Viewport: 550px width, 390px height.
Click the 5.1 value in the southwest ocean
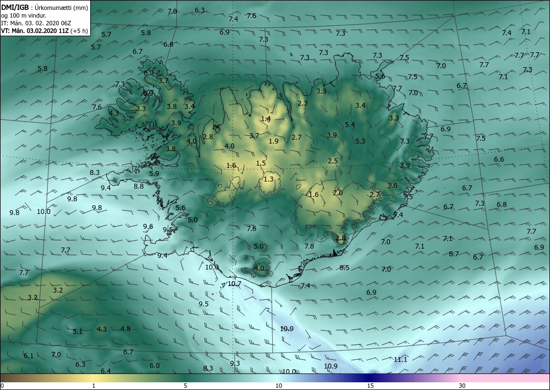tap(78, 332)
